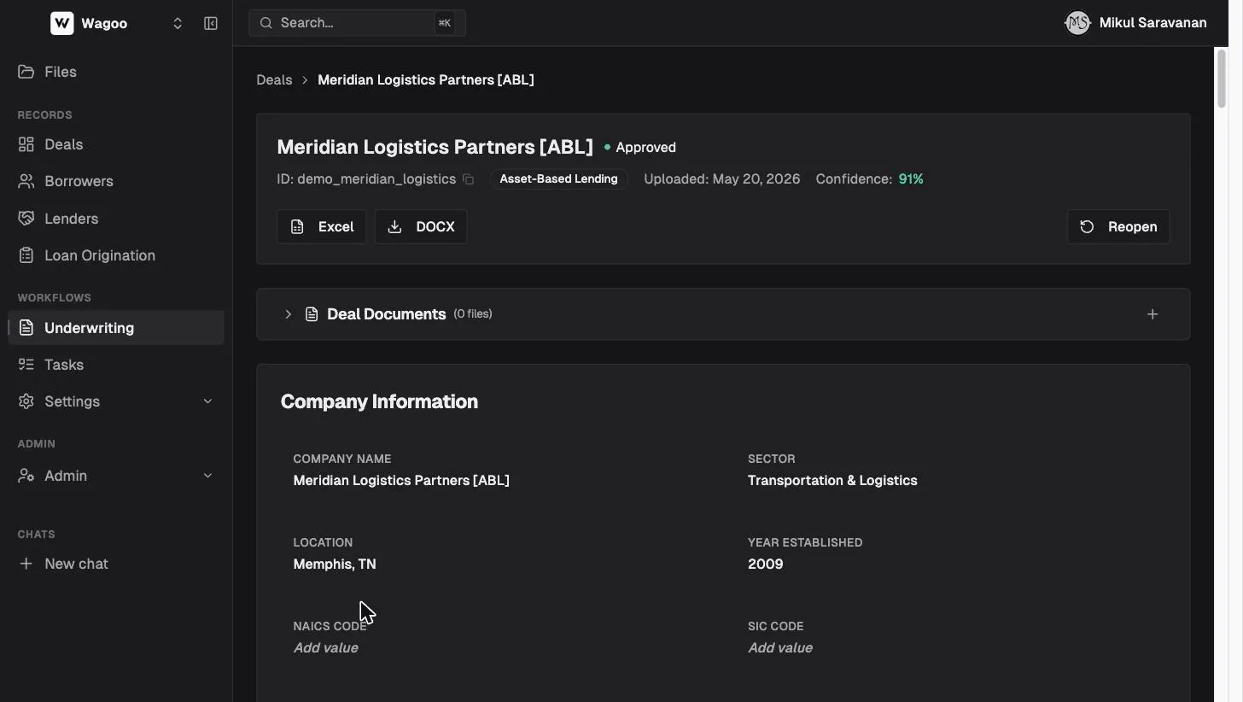
Task: Click the search shortcut ⌘K badge
Action: (x=445, y=23)
